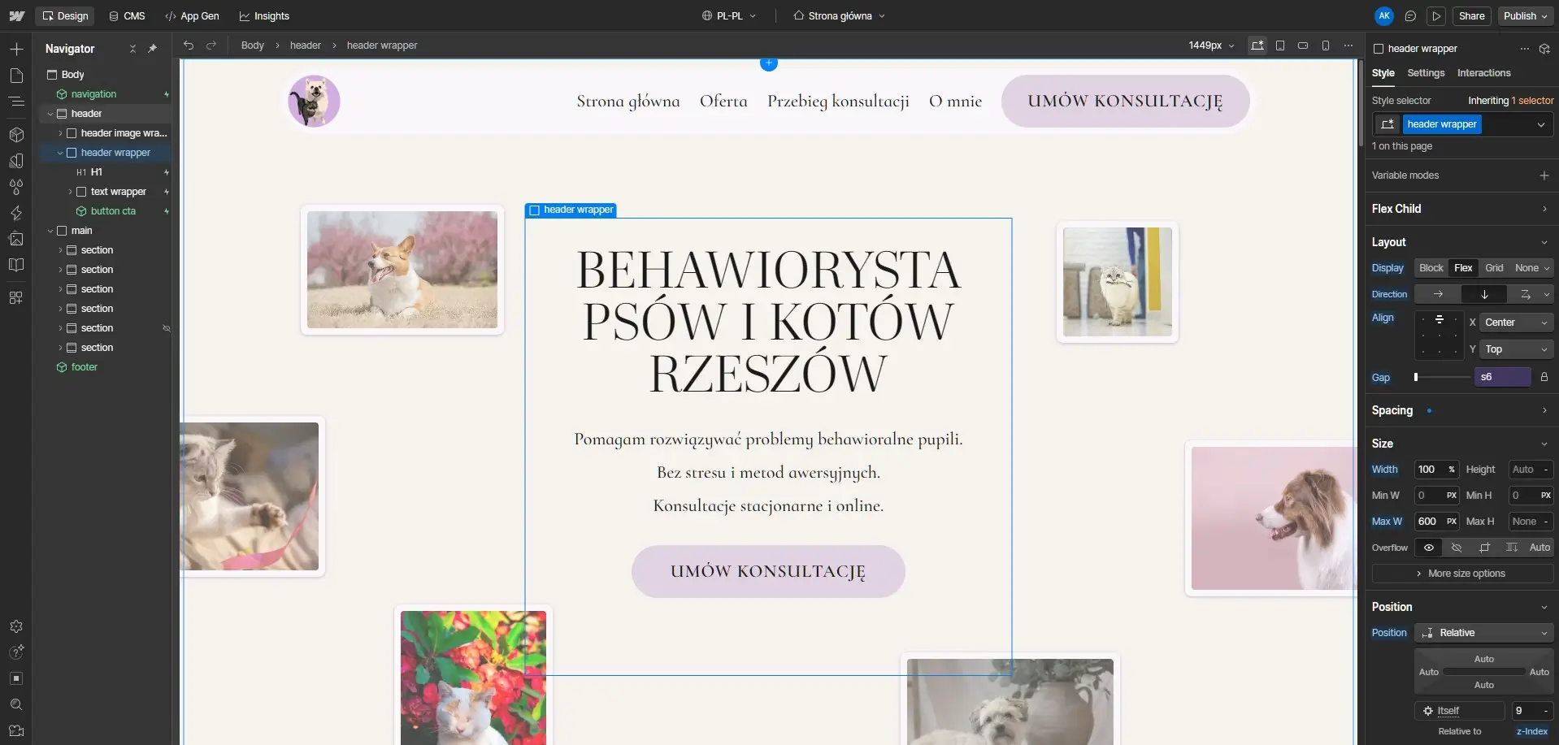Open the Align X Center dropdown
The height and width of the screenshot is (745, 1559).
1516,323
